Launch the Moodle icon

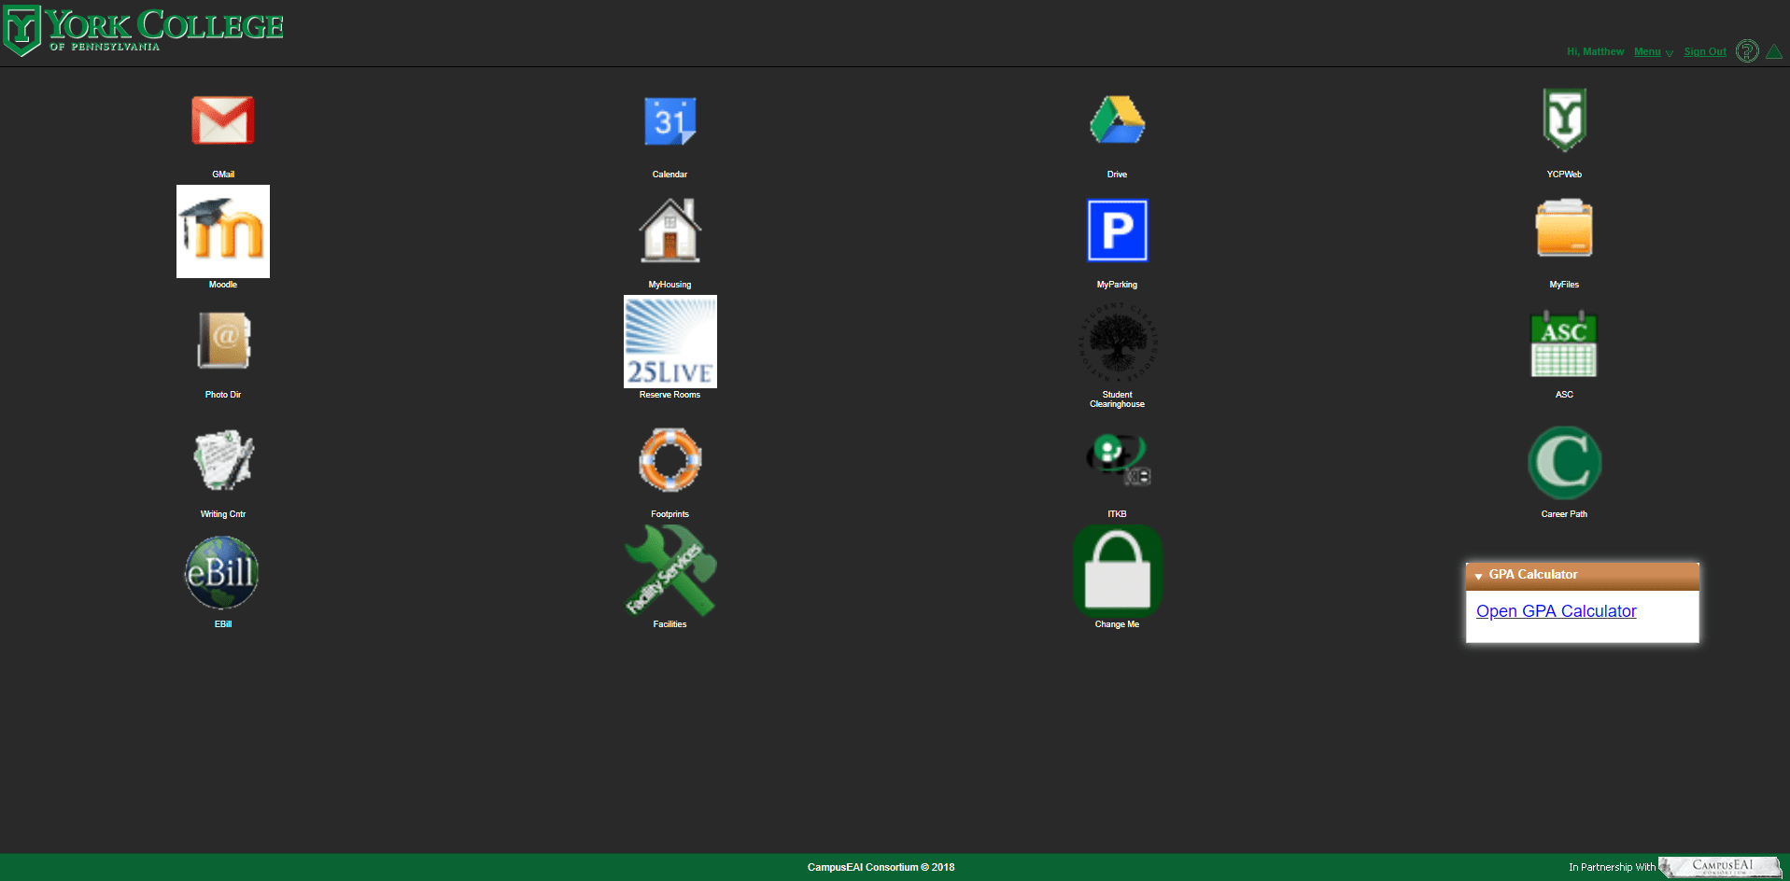pyautogui.click(x=223, y=231)
